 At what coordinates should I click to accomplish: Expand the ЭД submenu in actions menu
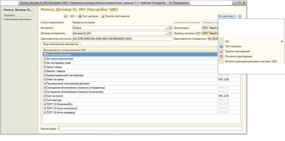[x=251, y=41]
